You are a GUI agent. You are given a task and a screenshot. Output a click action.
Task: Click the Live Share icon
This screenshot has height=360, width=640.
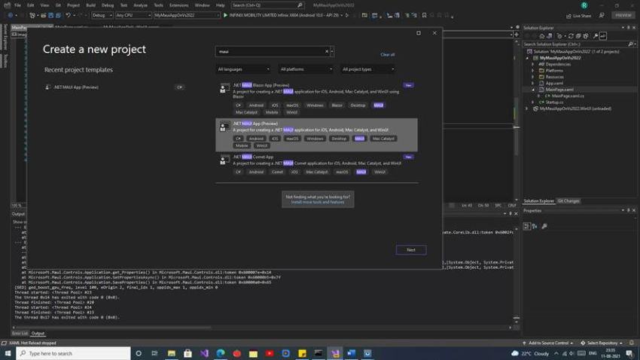coord(568,16)
